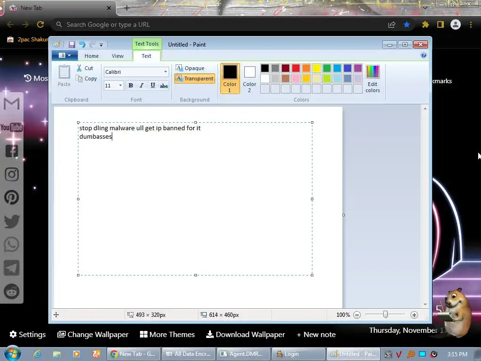
Task: Pick the orange color swatch
Action: tap(306, 68)
